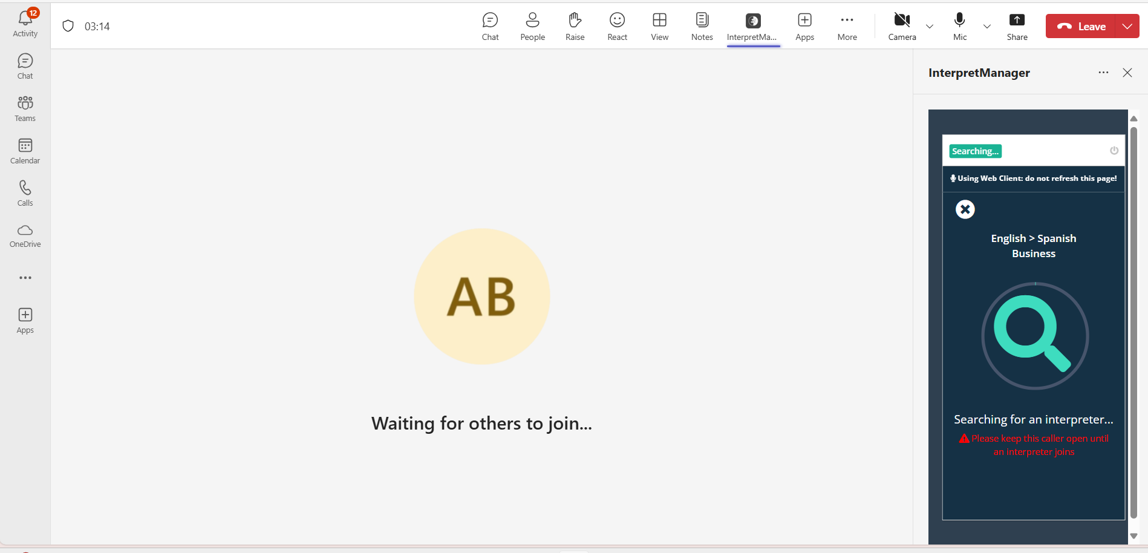This screenshot has width=1148, height=553.
Task: Open meeting Notes
Action: point(702,27)
